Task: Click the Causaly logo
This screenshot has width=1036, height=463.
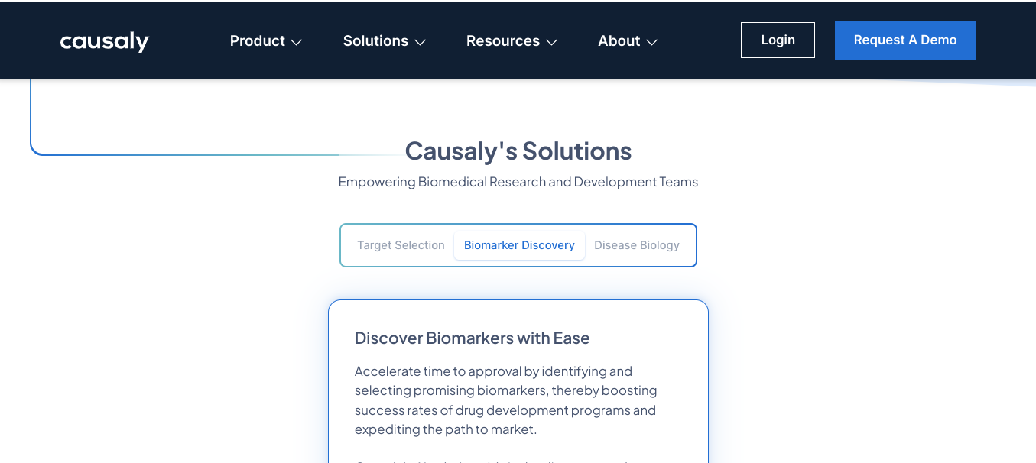Action: pyautogui.click(x=105, y=41)
